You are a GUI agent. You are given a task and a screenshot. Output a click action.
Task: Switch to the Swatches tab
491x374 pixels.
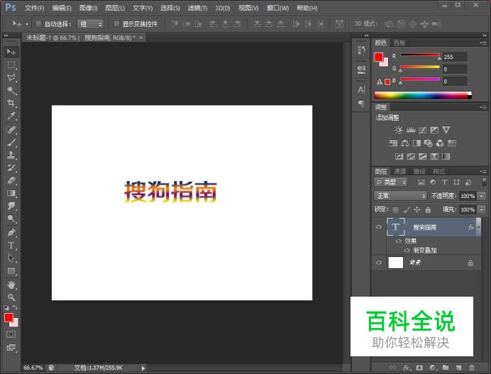(x=399, y=43)
